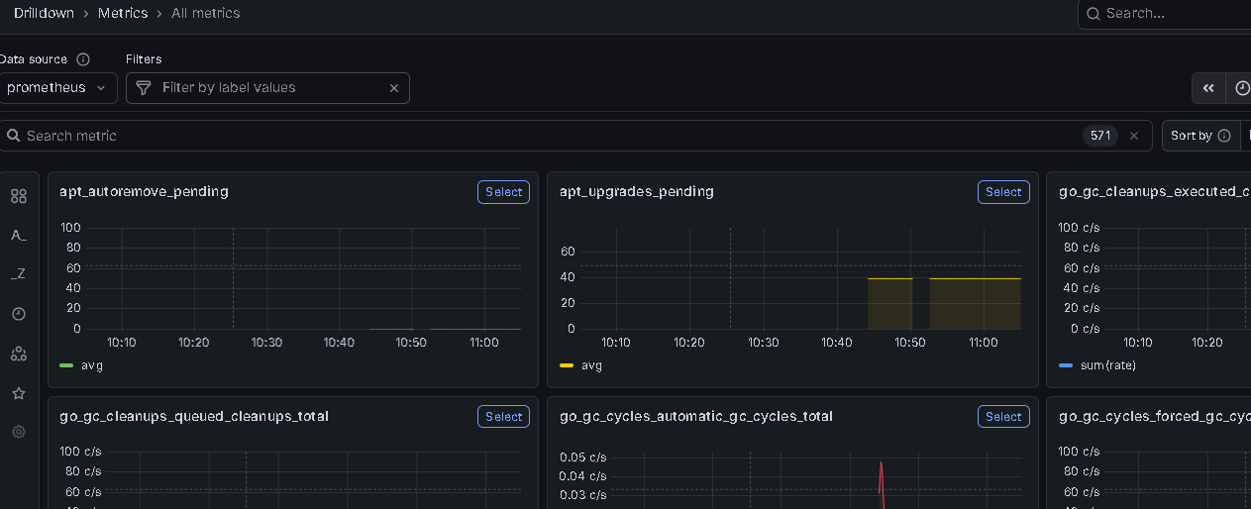Screen dimensions: 1251x509
Task: Click the Search metric input field
Action: 545,136
